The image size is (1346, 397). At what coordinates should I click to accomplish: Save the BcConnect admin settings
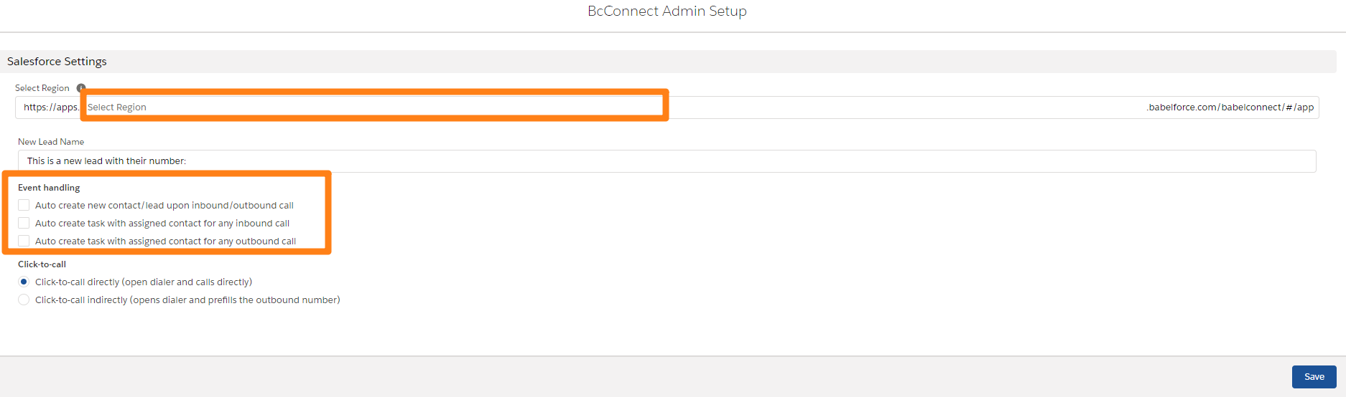coord(1314,377)
